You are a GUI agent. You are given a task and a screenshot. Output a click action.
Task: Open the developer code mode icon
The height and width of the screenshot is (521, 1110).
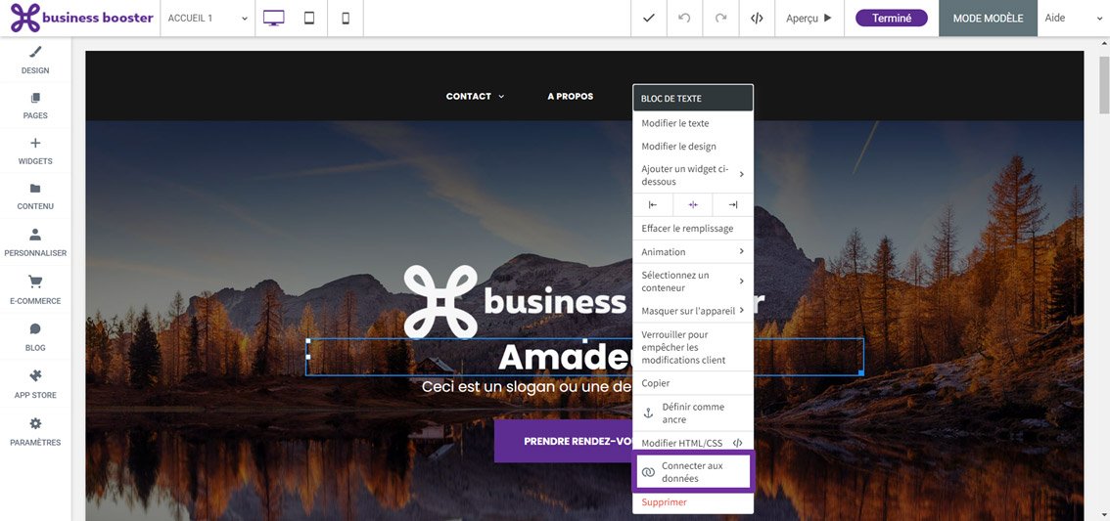(757, 19)
